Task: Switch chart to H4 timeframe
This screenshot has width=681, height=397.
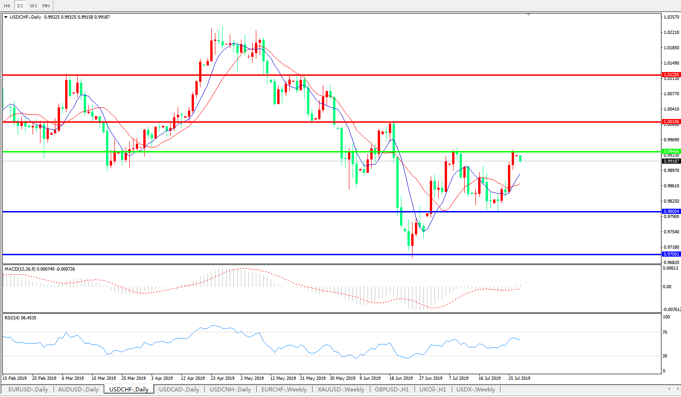Action: [x=7, y=6]
